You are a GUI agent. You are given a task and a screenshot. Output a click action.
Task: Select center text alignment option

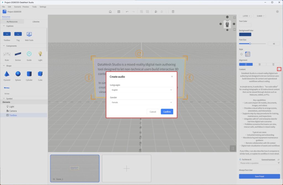(260, 64)
